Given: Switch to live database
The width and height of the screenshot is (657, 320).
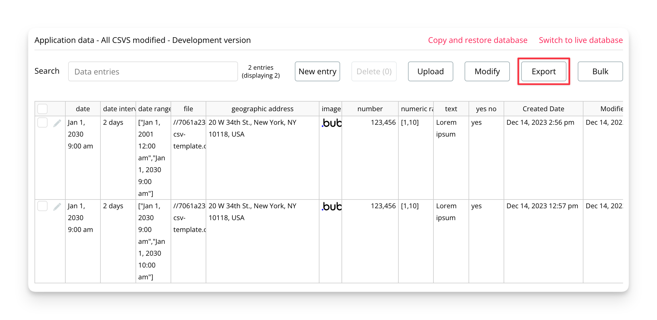Looking at the screenshot, I should point(581,40).
